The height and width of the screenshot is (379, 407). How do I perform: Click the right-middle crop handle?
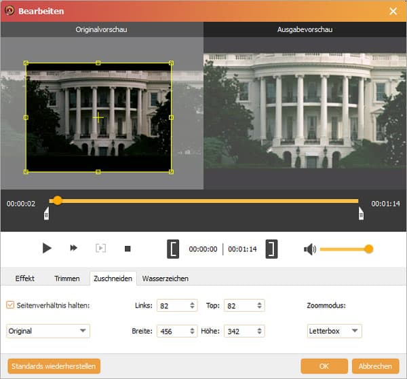pyautogui.click(x=171, y=118)
